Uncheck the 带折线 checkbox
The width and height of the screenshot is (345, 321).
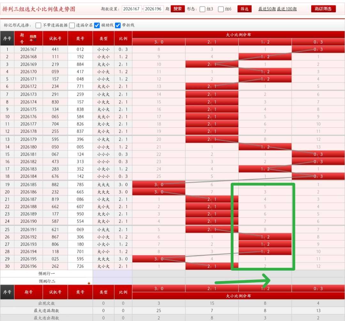point(118,25)
